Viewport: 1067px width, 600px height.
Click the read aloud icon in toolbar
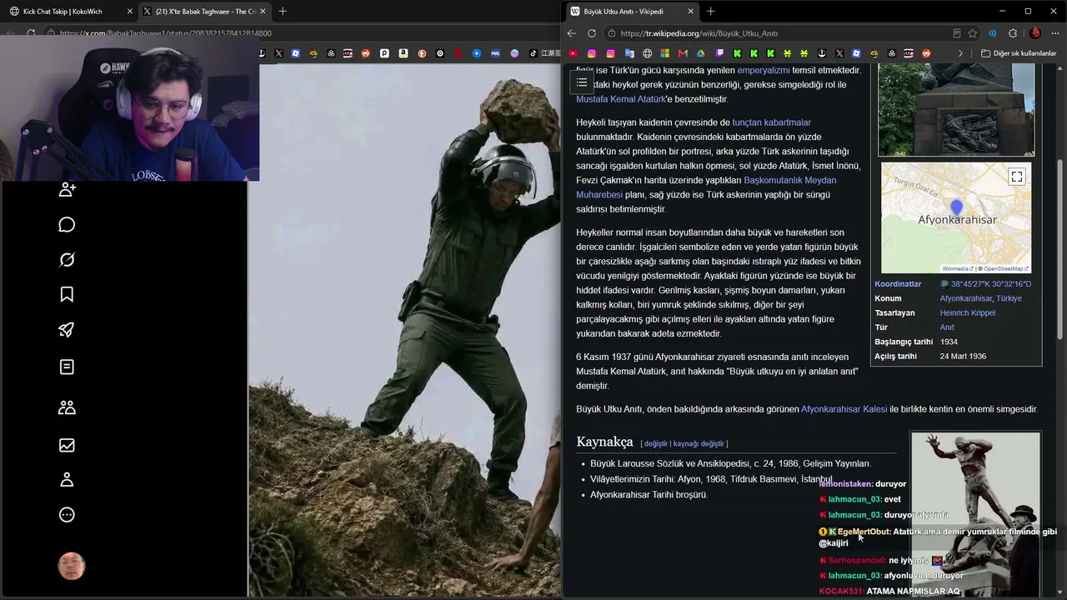tap(993, 33)
